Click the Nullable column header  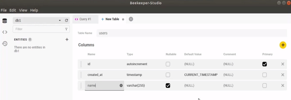(x=171, y=54)
